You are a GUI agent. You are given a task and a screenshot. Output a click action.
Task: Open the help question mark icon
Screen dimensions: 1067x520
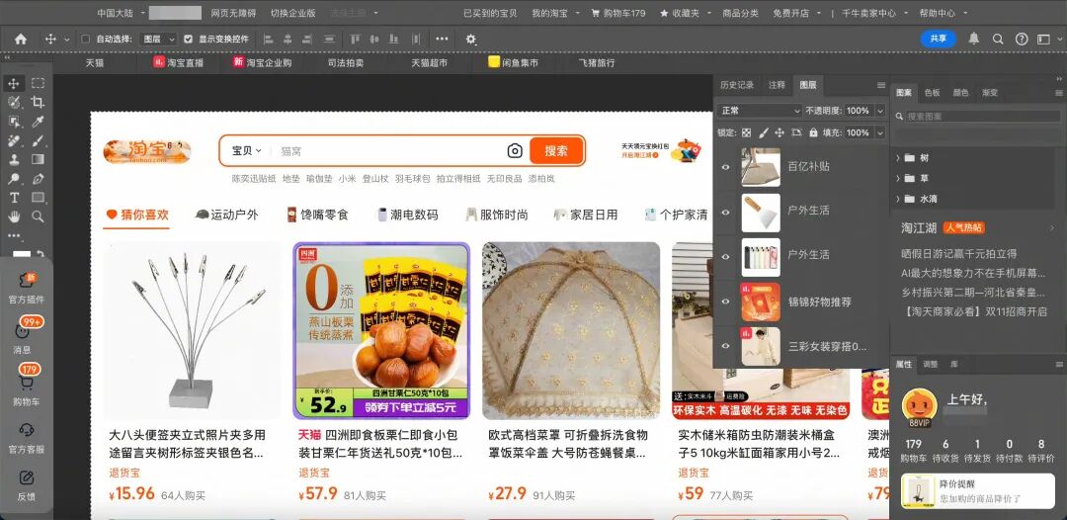point(1022,40)
